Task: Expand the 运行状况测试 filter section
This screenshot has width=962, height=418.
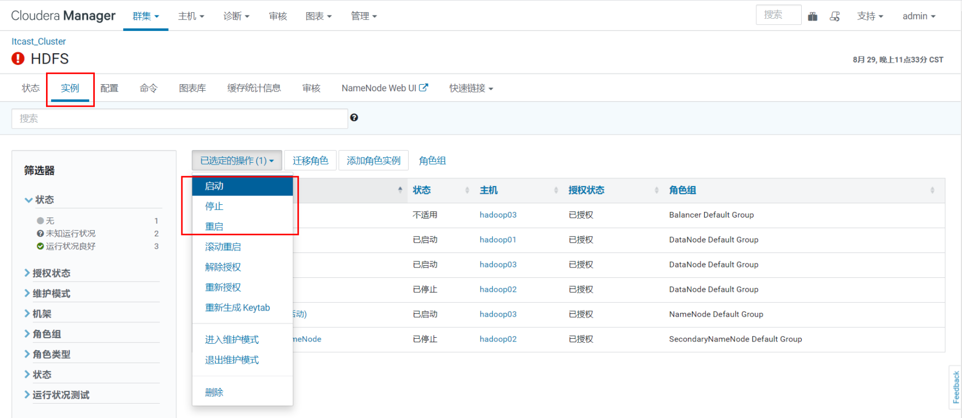Action: [x=57, y=395]
